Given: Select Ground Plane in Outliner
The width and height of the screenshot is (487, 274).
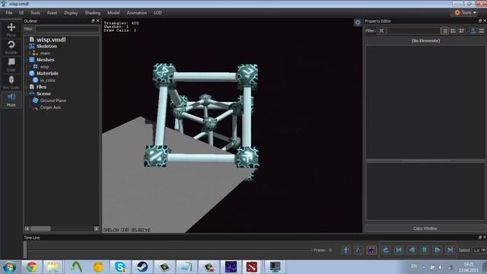Looking at the screenshot, I should pos(53,100).
